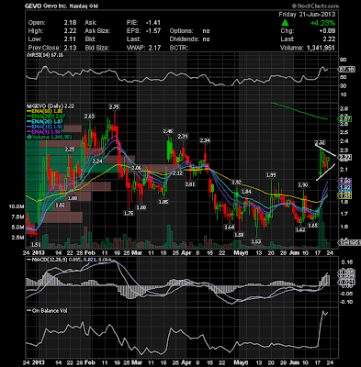The height and width of the screenshot is (367, 361).
Task: Click the 10.0M volume axis label
Action: [x=17, y=206]
